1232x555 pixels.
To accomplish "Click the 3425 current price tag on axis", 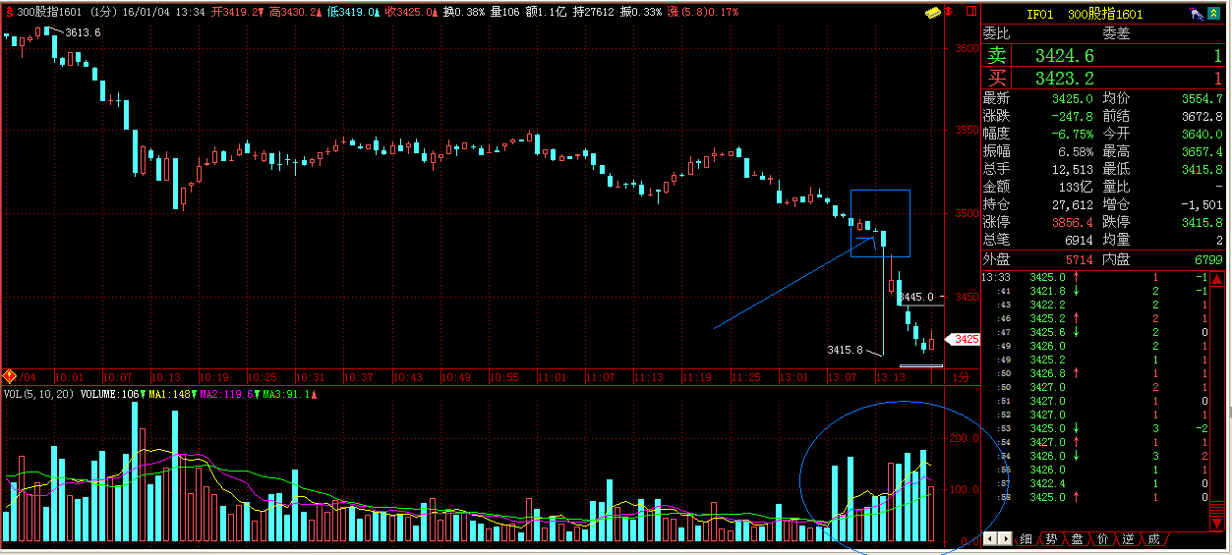I will (x=964, y=339).
